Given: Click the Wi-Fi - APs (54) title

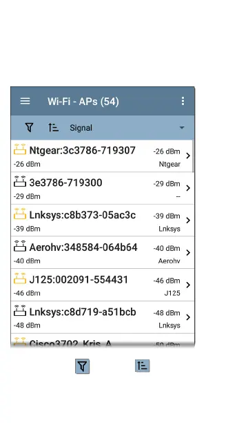Looking at the screenshot, I should pos(83,102).
